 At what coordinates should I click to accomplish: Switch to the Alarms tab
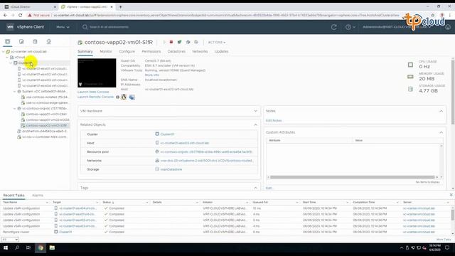pyautogui.click(x=38, y=196)
